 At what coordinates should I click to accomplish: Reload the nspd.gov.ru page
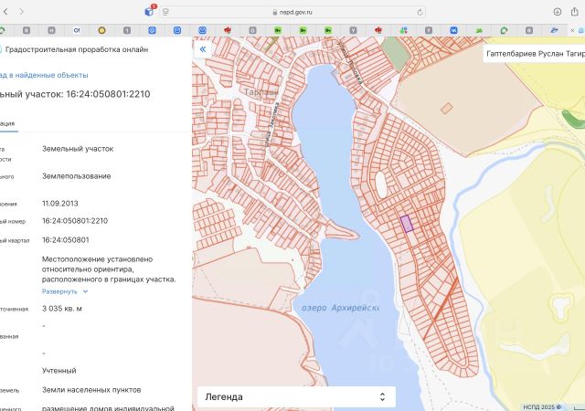pyautogui.click(x=420, y=12)
